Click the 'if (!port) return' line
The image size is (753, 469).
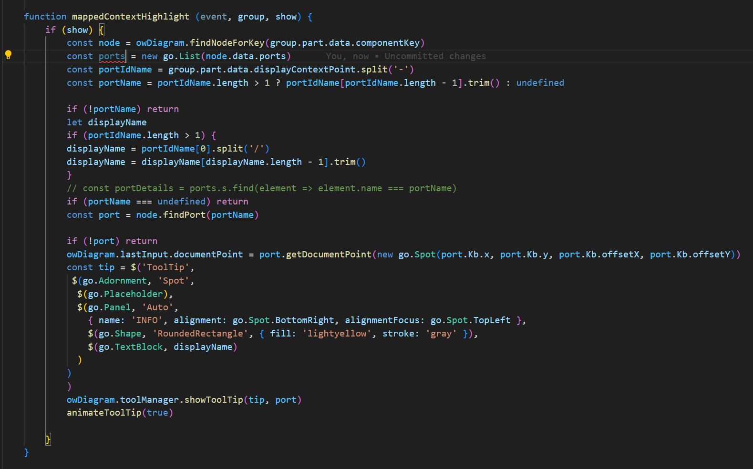pos(112,241)
